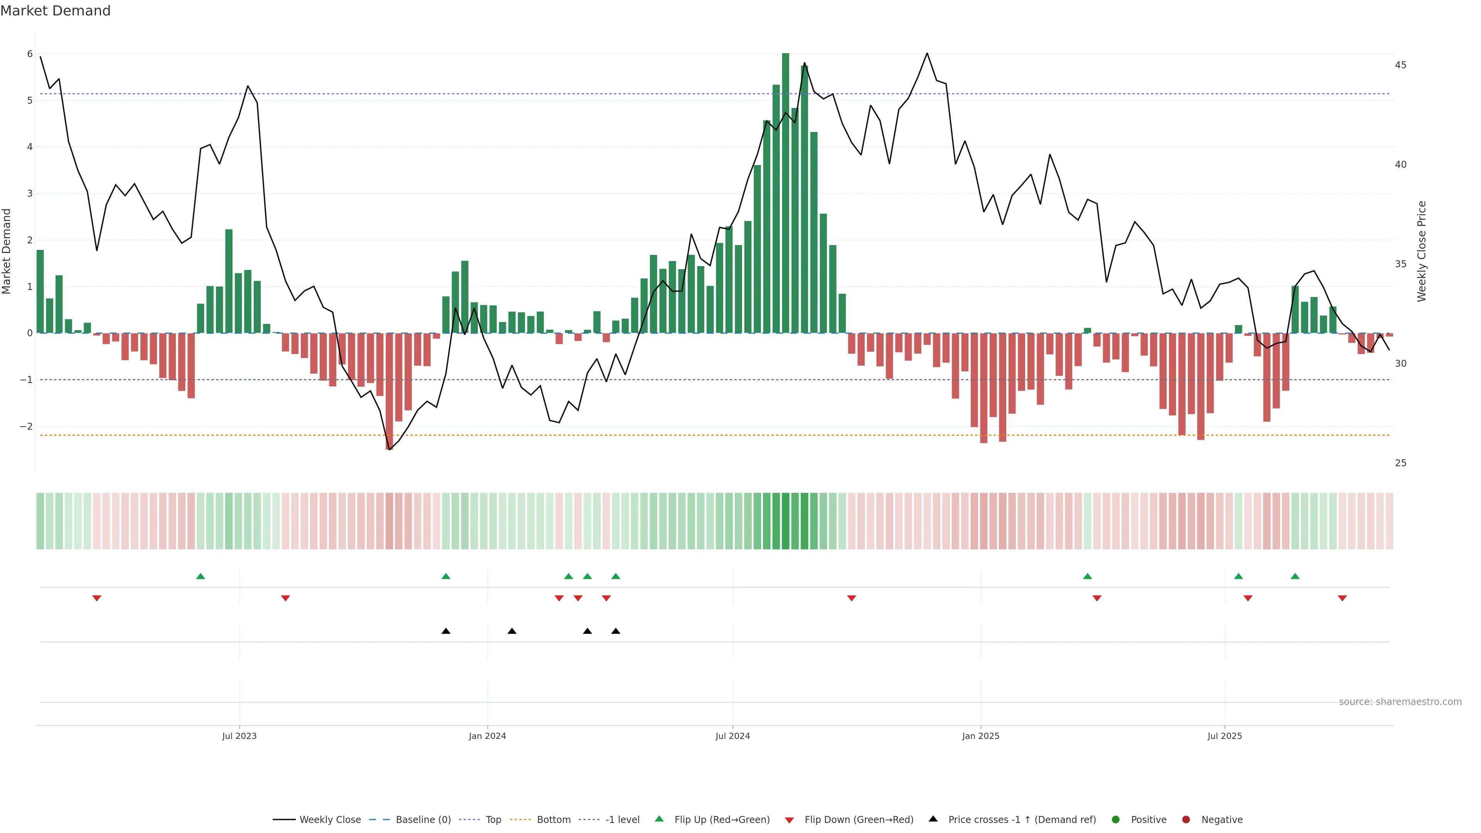1481x833 pixels.
Task: Toggle the Bottom legend entry
Action: pyautogui.click(x=553, y=819)
